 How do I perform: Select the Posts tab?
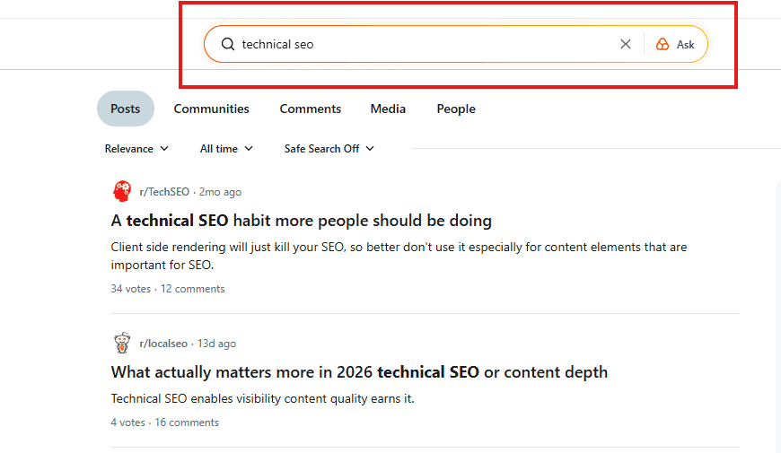click(x=126, y=109)
